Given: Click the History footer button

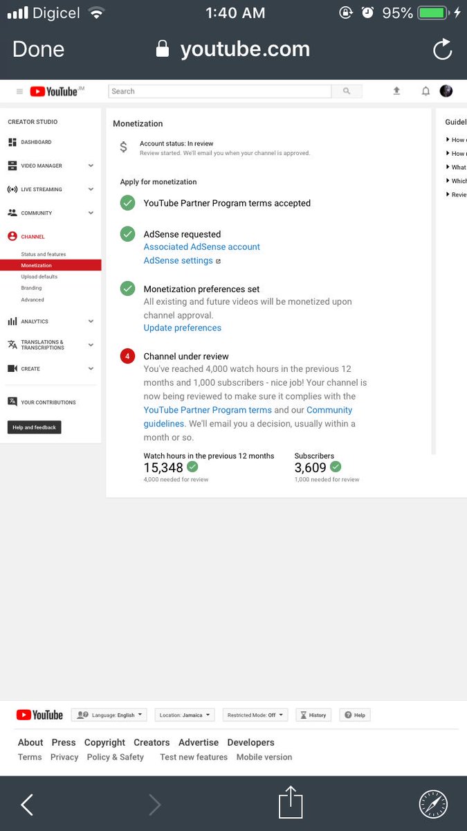Looking at the screenshot, I should pos(313,715).
